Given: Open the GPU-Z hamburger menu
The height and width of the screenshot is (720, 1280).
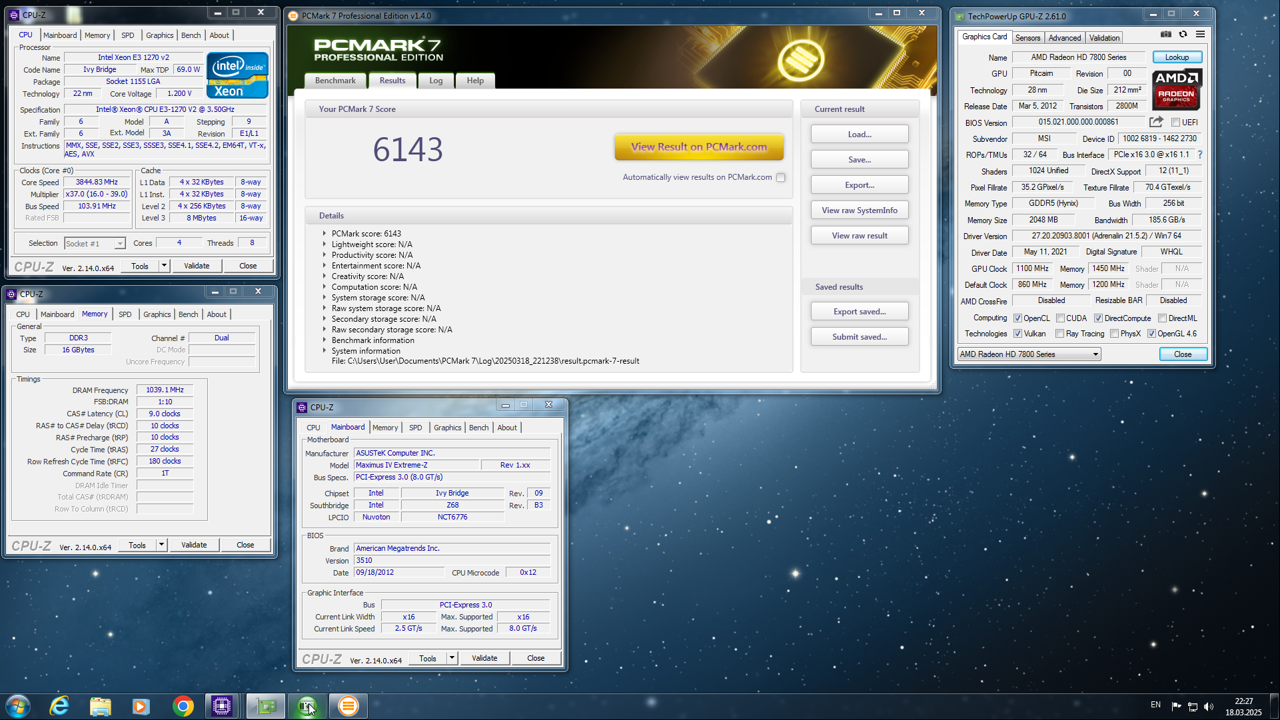Looking at the screenshot, I should click(1200, 34).
